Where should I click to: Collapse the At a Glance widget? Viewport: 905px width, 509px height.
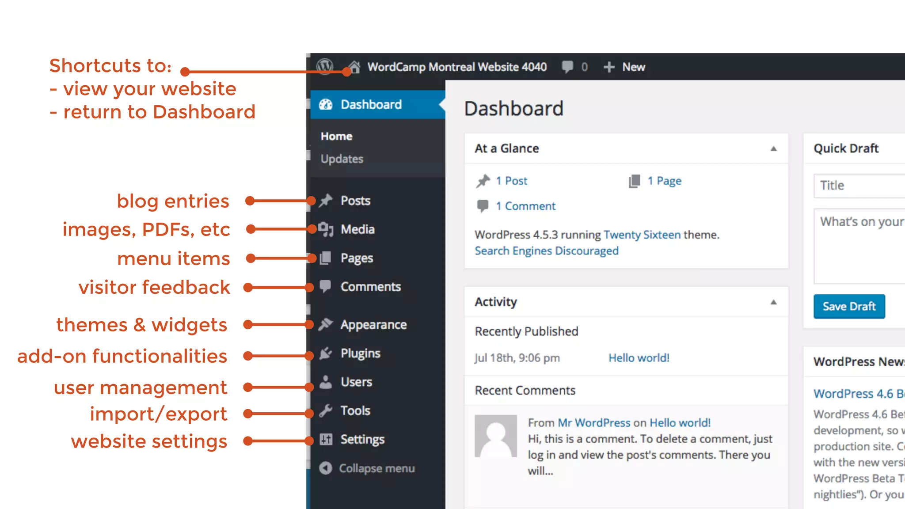pos(773,149)
